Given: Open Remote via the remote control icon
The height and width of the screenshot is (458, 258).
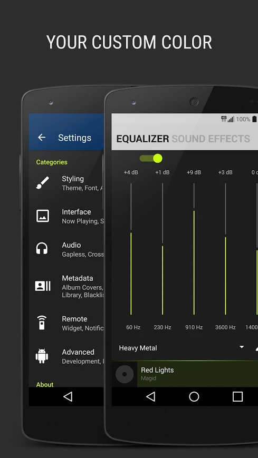Looking at the screenshot, I should (x=42, y=323).
